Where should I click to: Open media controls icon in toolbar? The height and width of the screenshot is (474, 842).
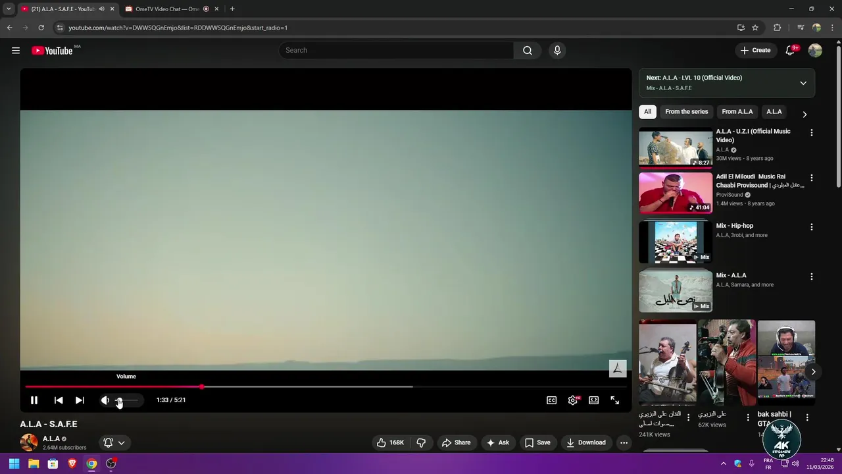pyautogui.click(x=801, y=28)
